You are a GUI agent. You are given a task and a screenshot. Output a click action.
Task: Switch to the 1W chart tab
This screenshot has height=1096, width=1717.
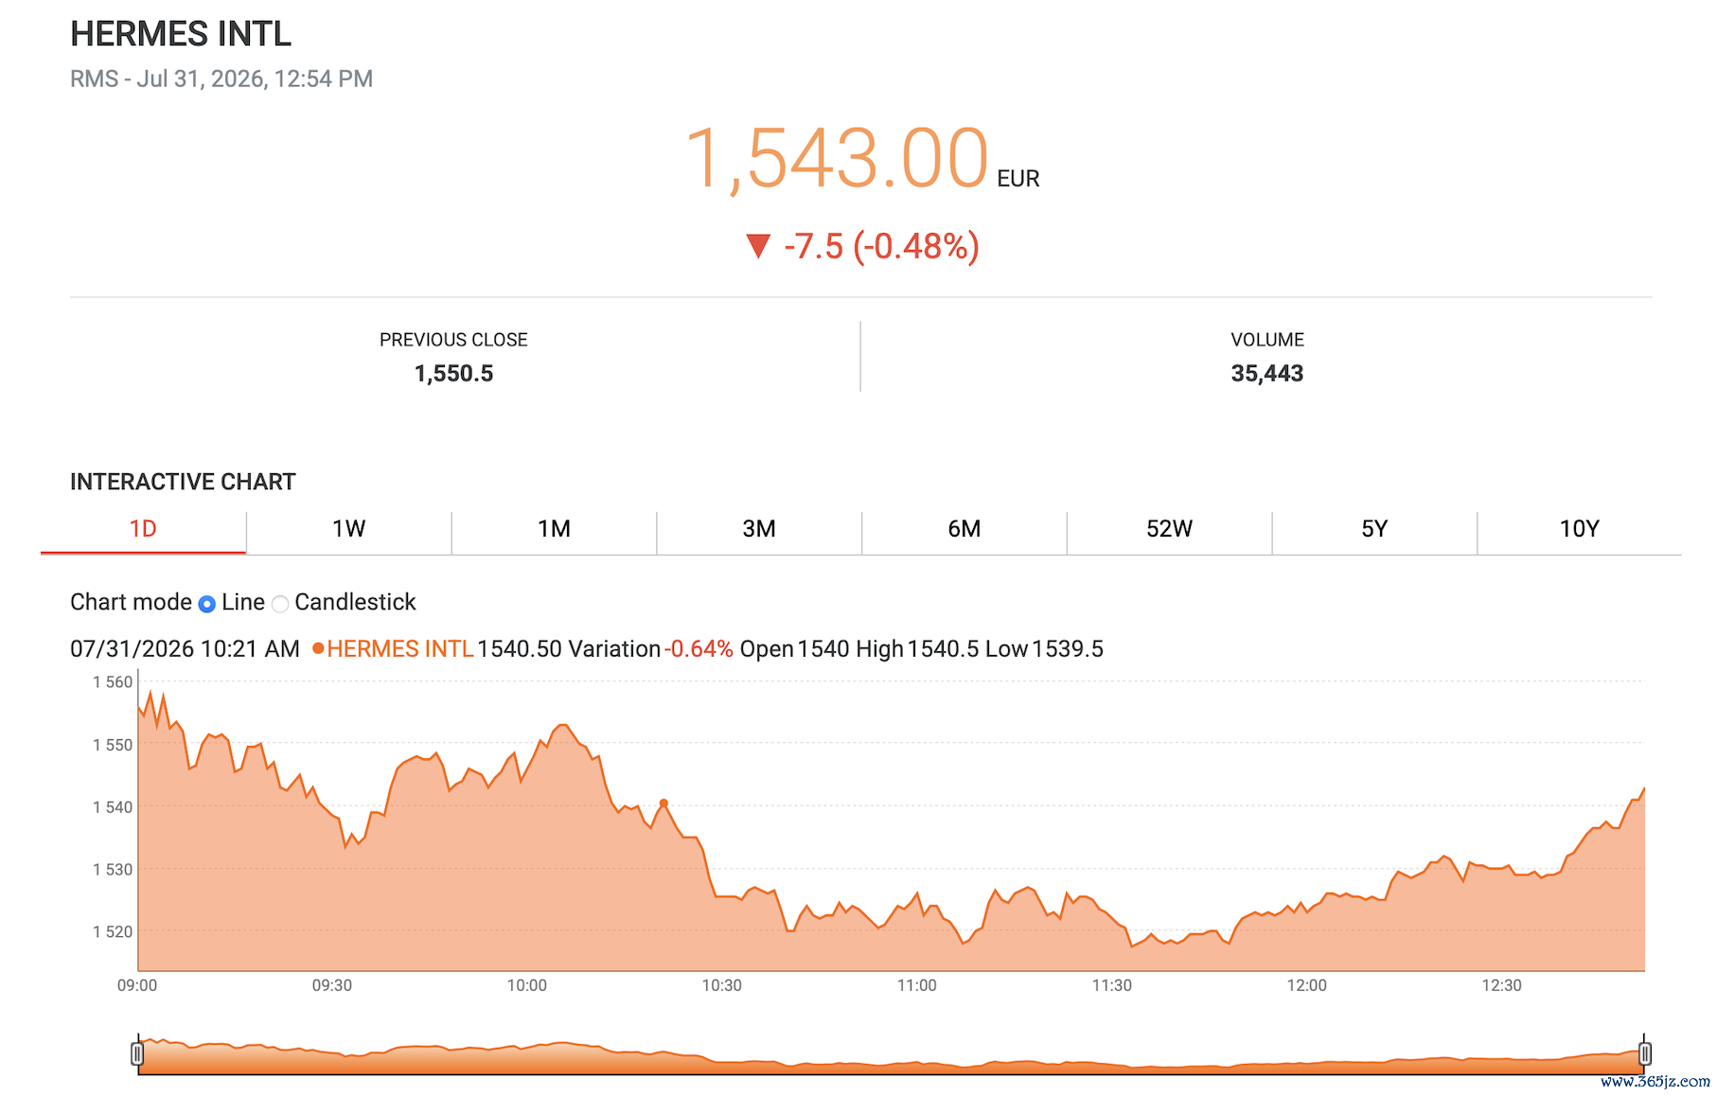[x=348, y=529]
